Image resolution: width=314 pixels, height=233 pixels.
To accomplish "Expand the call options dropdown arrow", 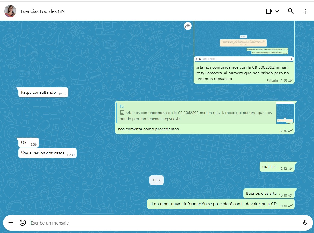I will [277, 11].
